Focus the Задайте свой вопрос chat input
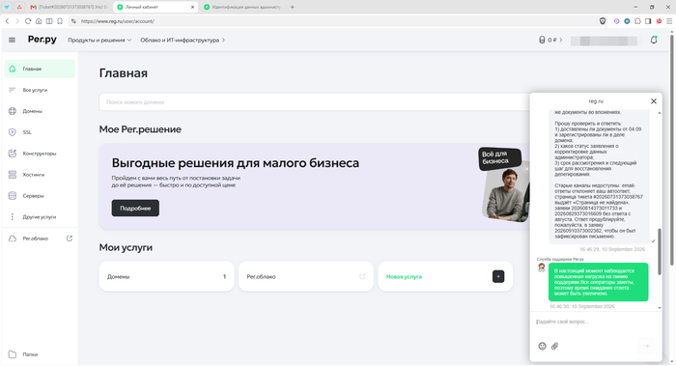Image resolution: width=676 pixels, height=366 pixels. (595, 322)
